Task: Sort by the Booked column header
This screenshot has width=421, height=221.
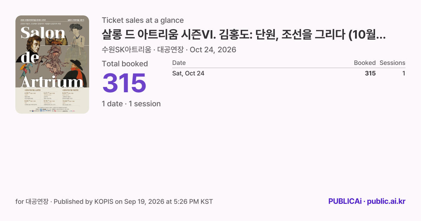Action: 365,63
